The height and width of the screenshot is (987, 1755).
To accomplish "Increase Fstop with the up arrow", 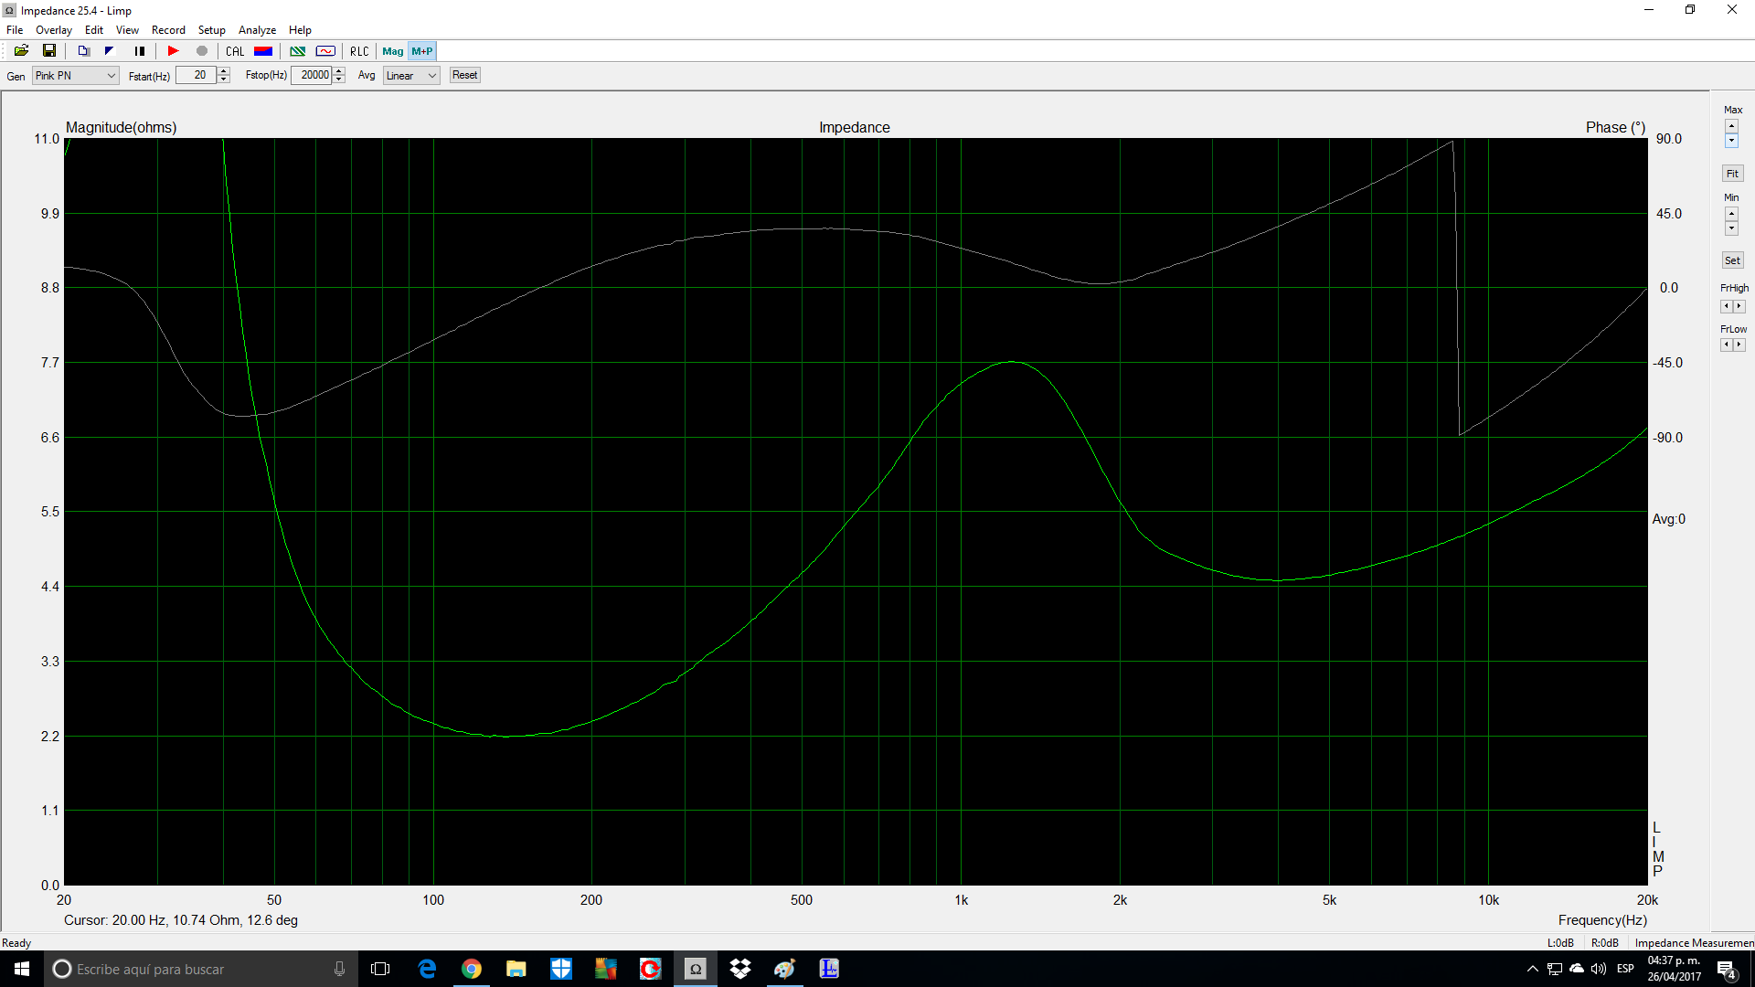I will [339, 71].
